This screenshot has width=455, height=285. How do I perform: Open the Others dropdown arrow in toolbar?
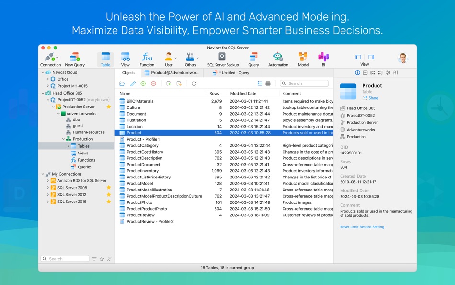[x=198, y=58]
